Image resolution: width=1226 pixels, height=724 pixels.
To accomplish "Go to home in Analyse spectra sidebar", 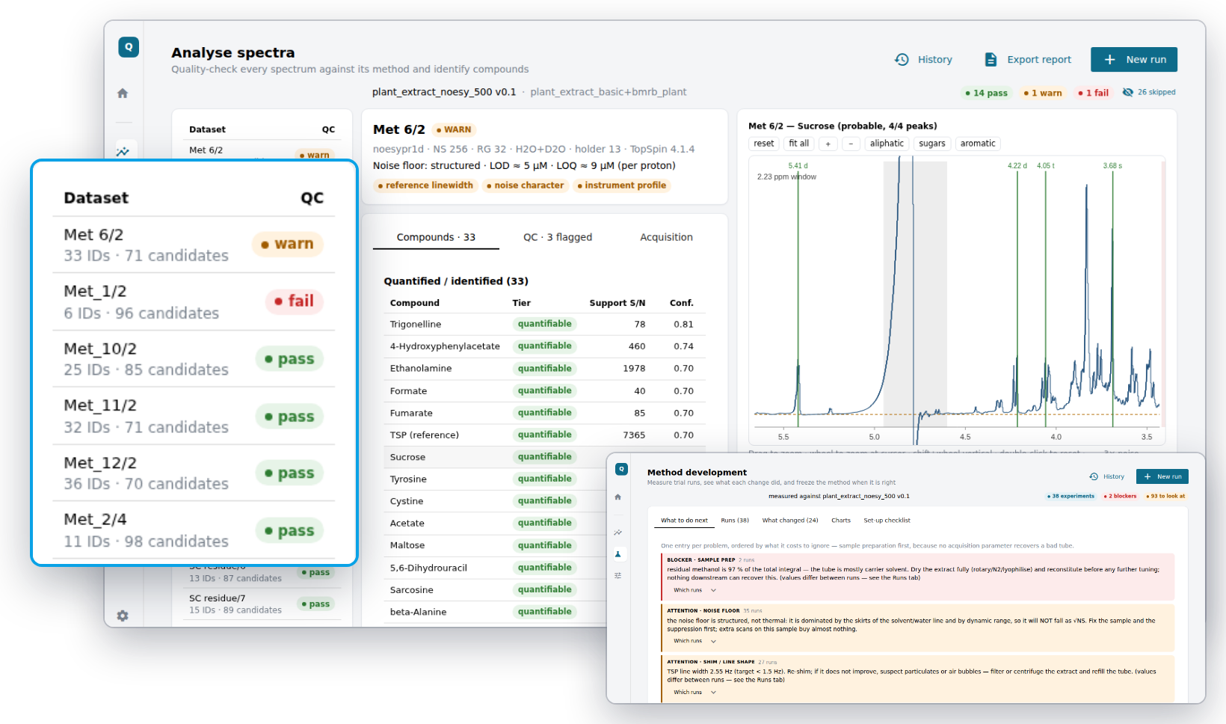I will (123, 93).
